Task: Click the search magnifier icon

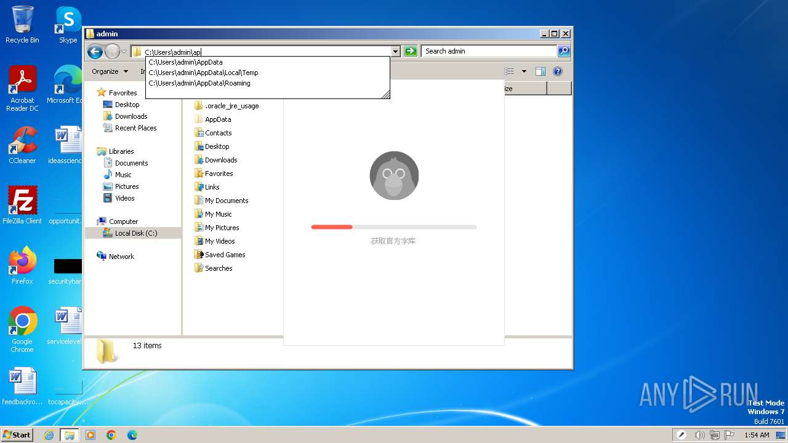Action: tap(563, 51)
